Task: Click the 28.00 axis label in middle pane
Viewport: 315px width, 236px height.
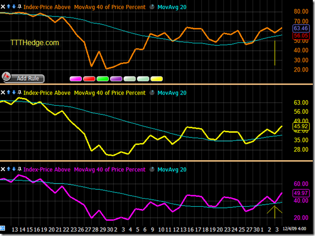Action: [301, 150]
